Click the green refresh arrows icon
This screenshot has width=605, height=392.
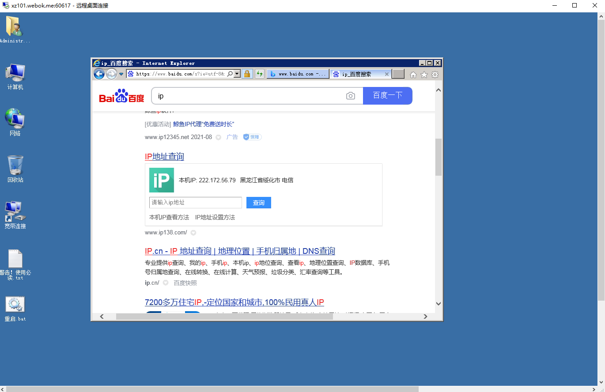coord(260,74)
